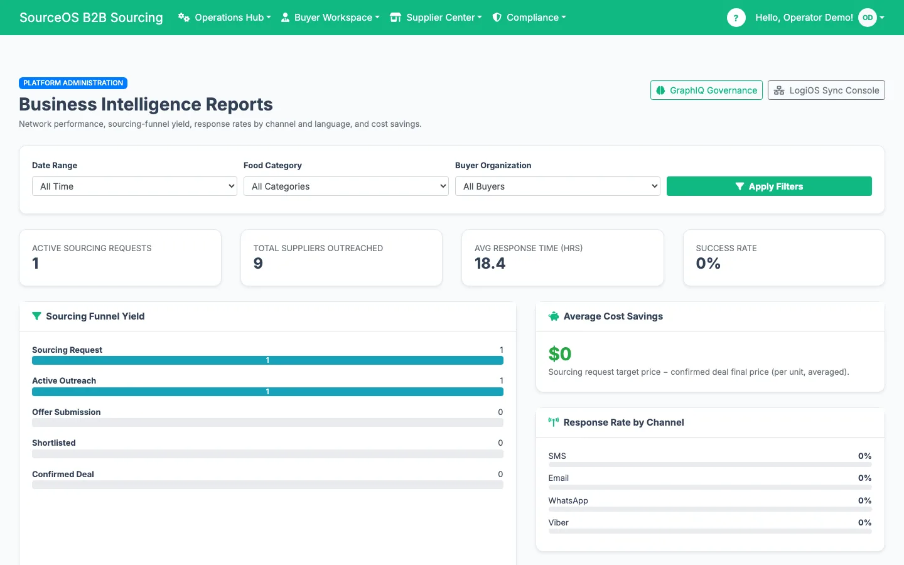Click the Offer Submission label
This screenshot has width=904, height=565.
pyautogui.click(x=67, y=412)
